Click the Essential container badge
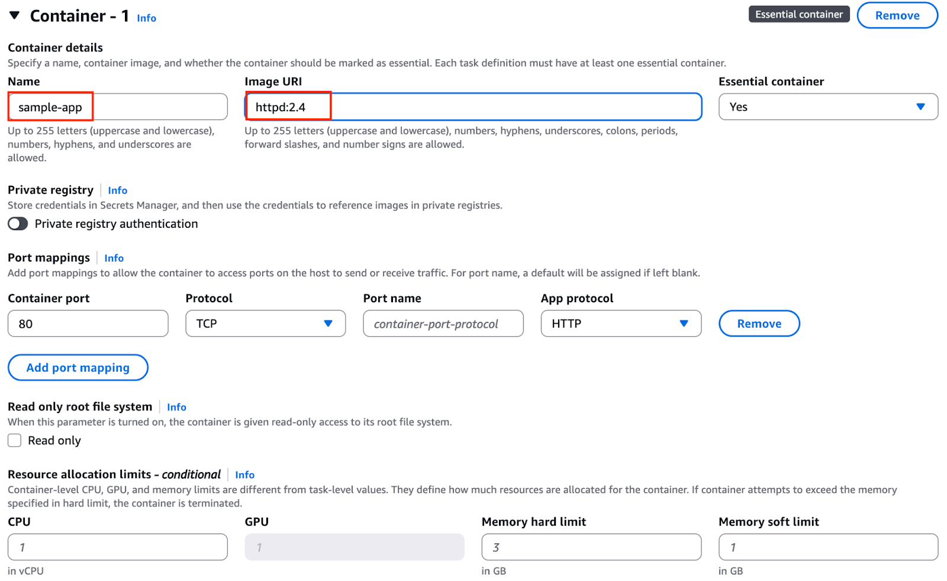The width and height of the screenshot is (947, 581). pyautogui.click(x=798, y=14)
